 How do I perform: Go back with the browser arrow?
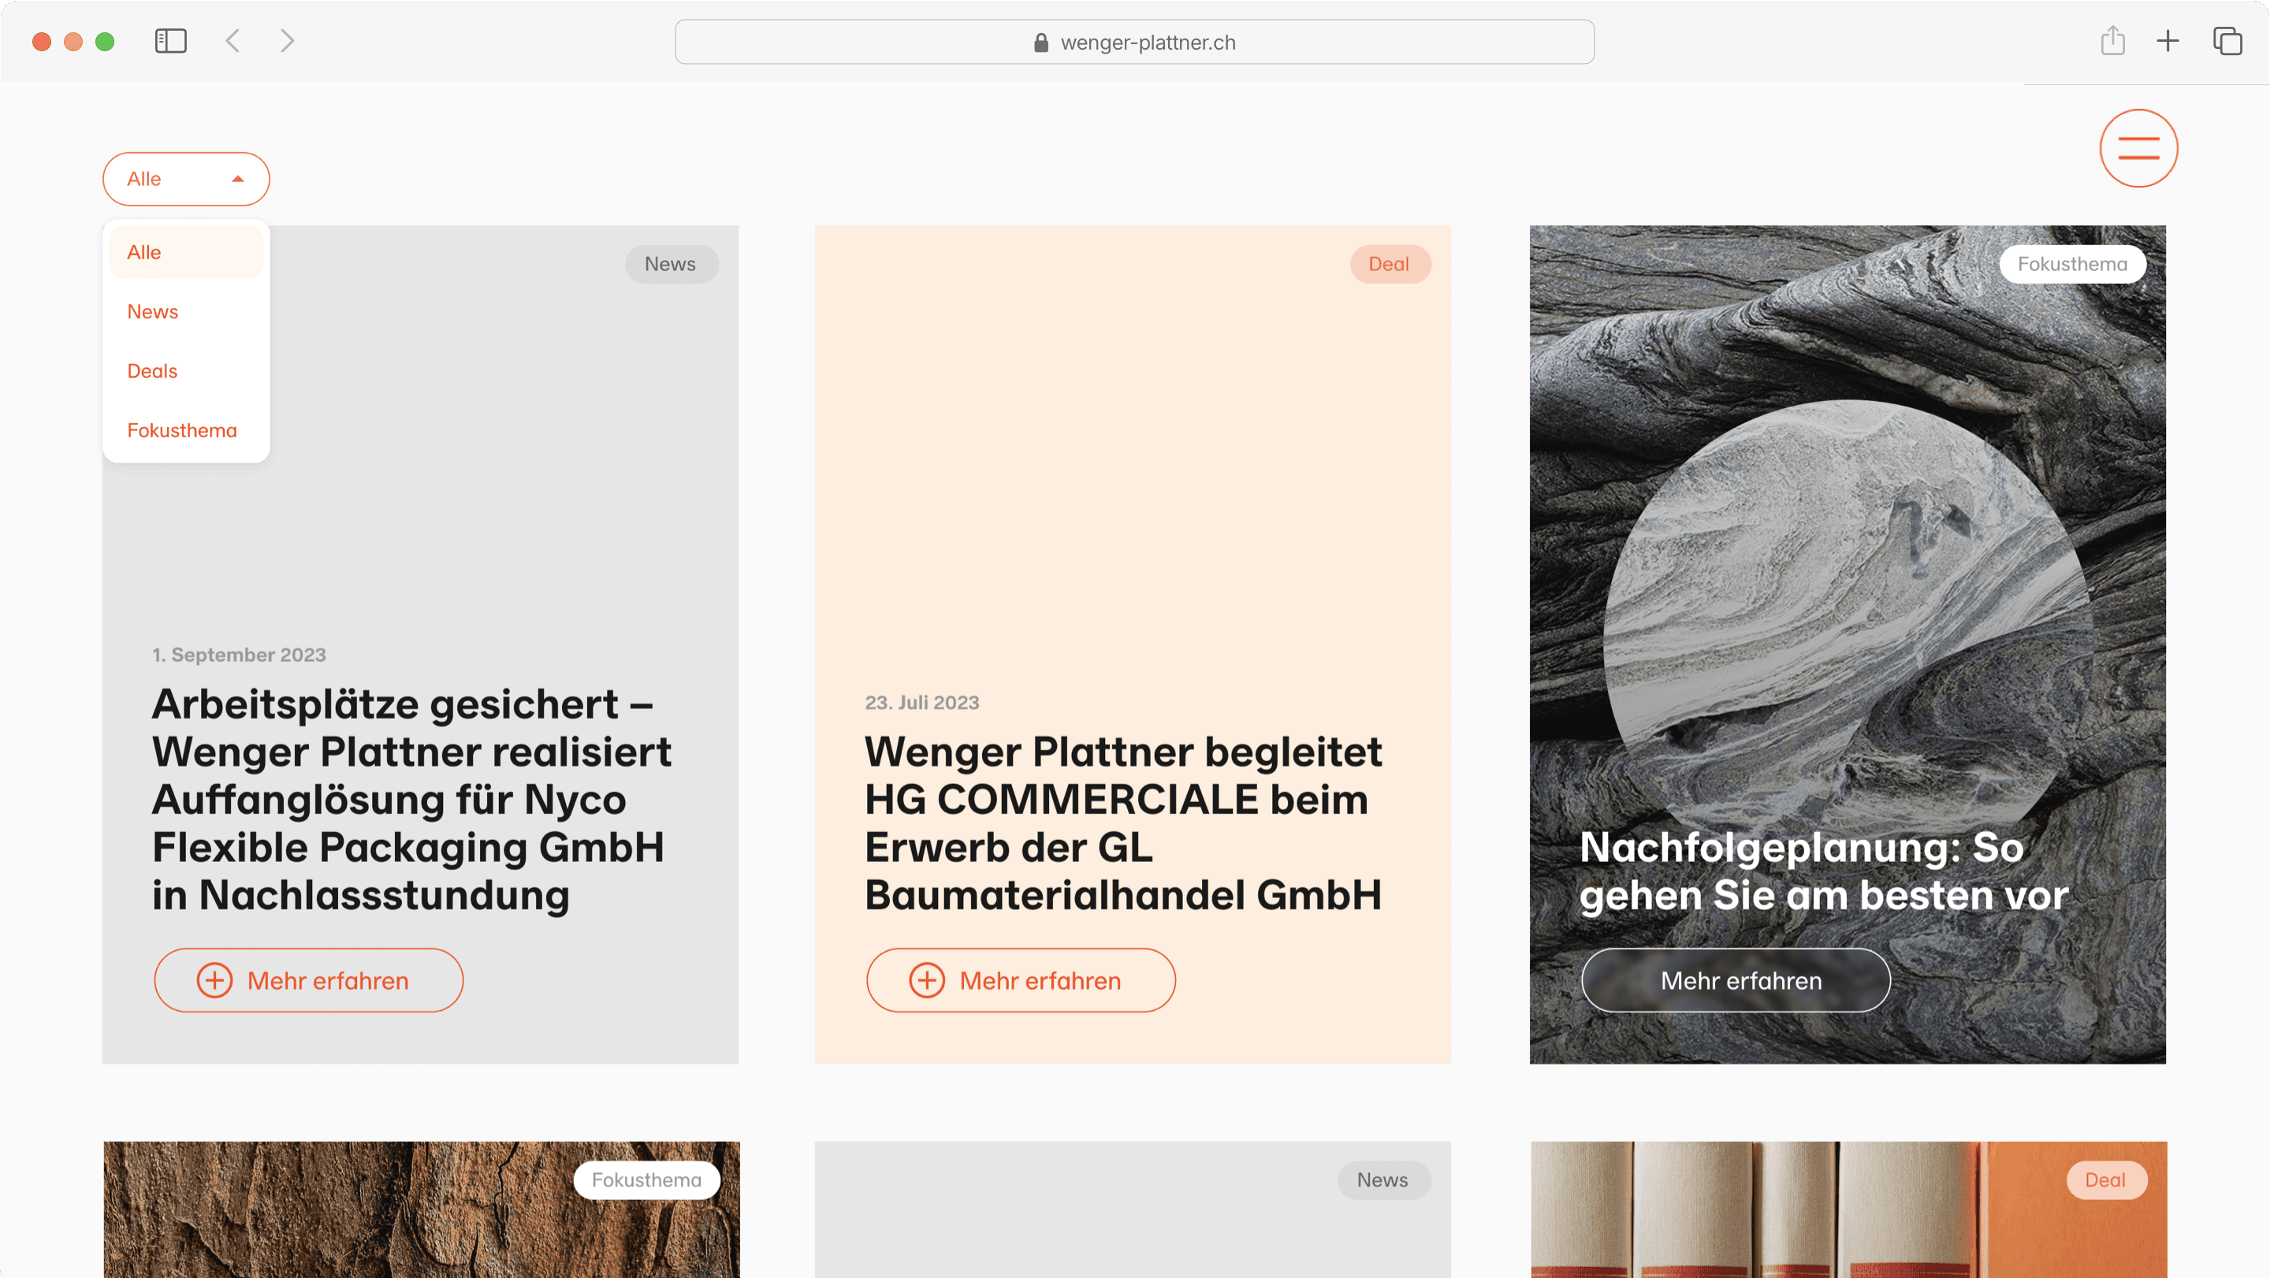(233, 42)
